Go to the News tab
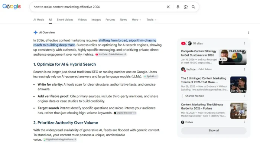This screenshot has width=260, height=144. [123, 20]
